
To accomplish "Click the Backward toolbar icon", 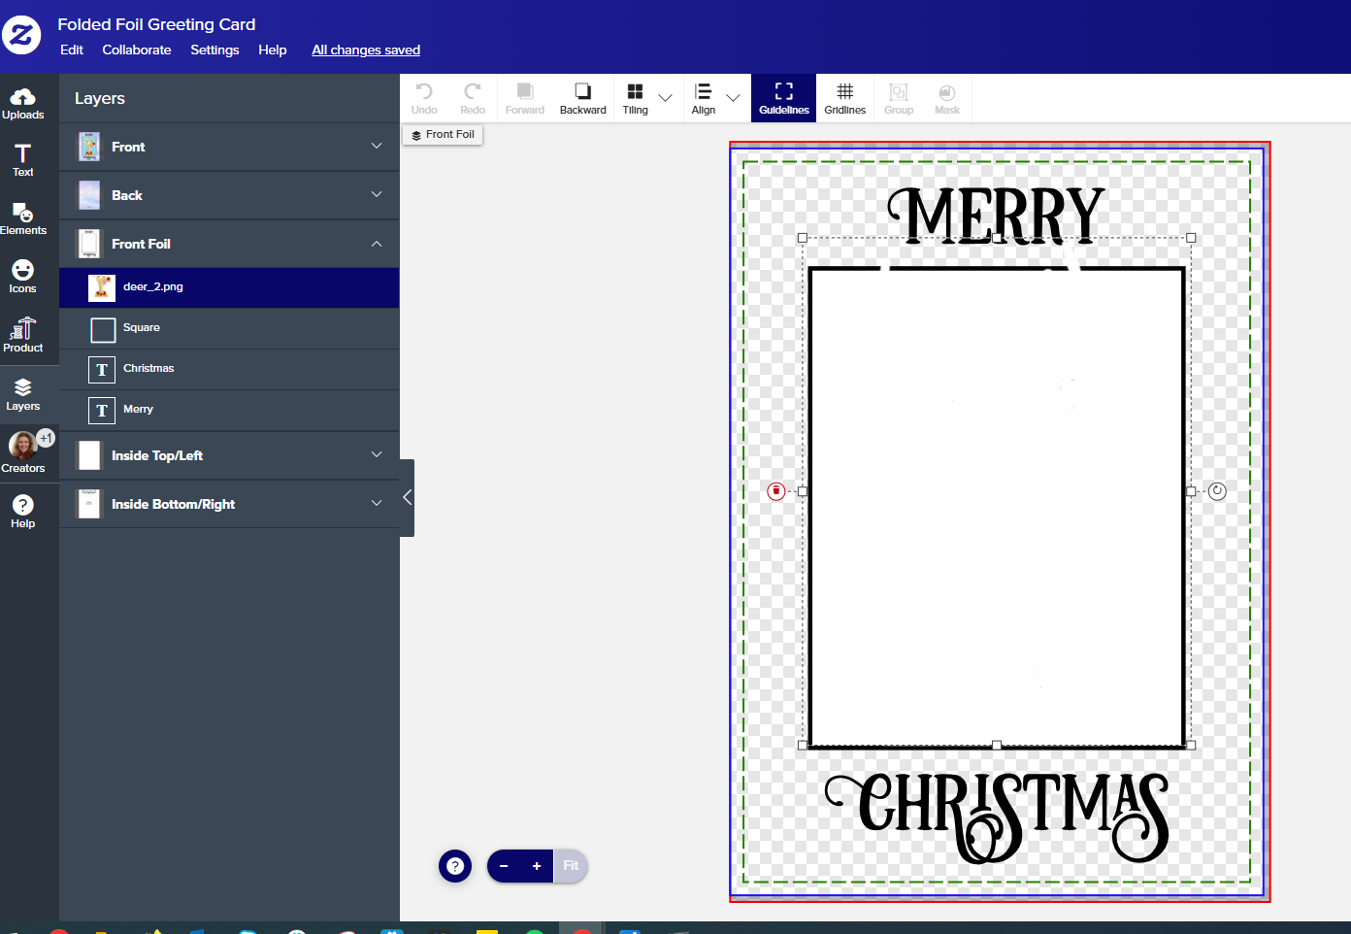I will (582, 98).
